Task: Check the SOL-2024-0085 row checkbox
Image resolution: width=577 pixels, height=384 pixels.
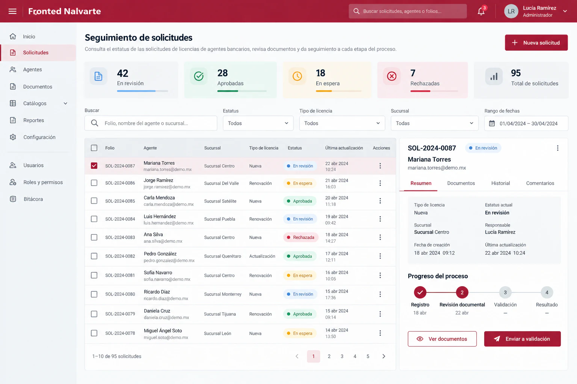Action: click(x=94, y=201)
